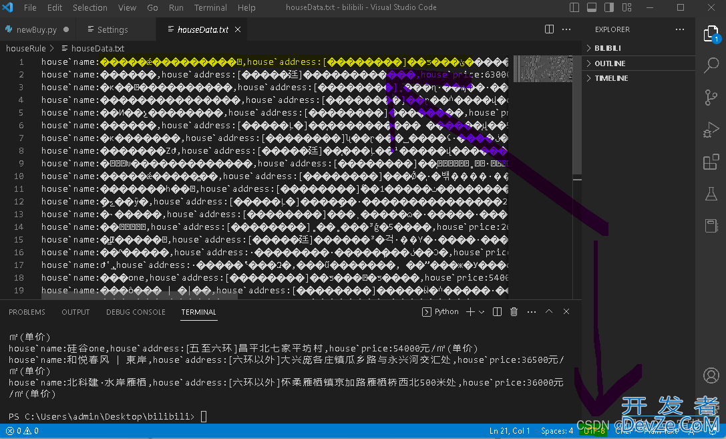Select houseData.txt editor tab
726x439 pixels.
203,29
